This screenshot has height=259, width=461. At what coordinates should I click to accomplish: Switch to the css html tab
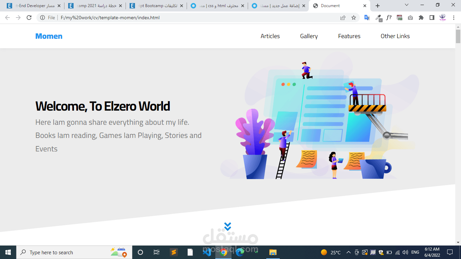tap(217, 6)
